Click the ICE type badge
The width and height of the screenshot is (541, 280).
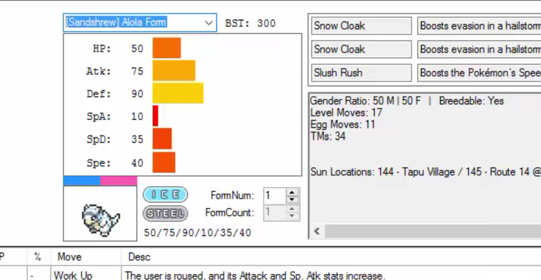tap(166, 195)
